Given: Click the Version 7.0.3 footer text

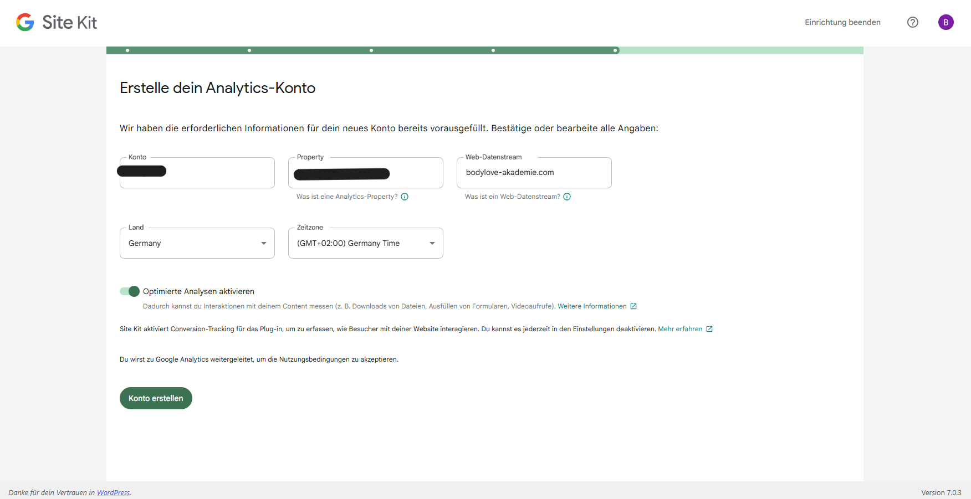Looking at the screenshot, I should tap(941, 492).
